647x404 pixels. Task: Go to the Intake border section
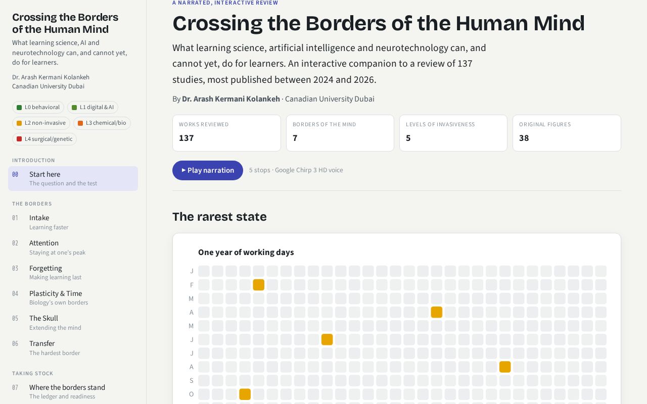click(73, 222)
